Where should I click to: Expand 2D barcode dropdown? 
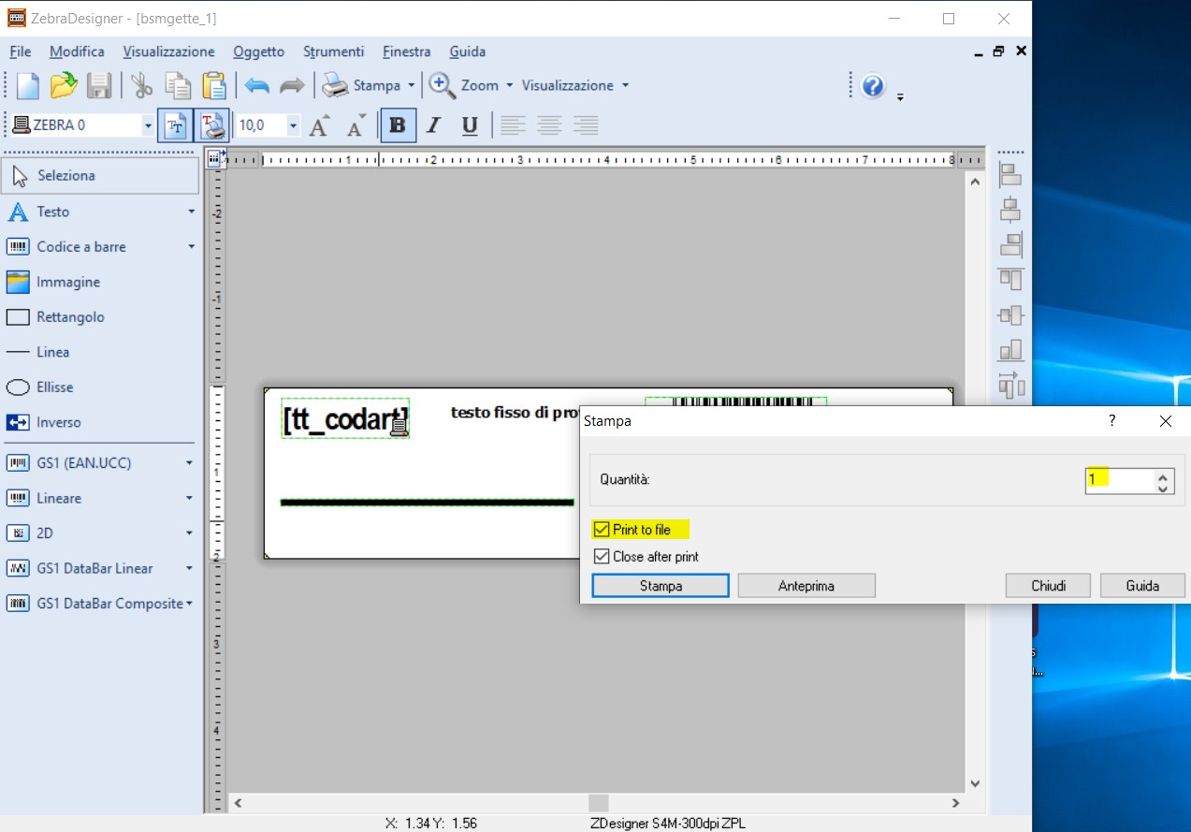(189, 533)
